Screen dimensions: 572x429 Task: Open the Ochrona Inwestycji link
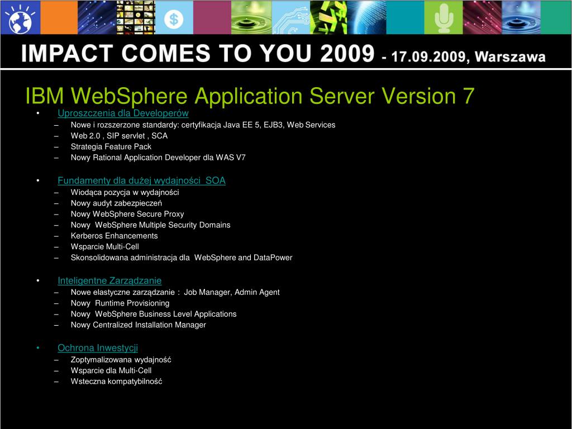[98, 347]
